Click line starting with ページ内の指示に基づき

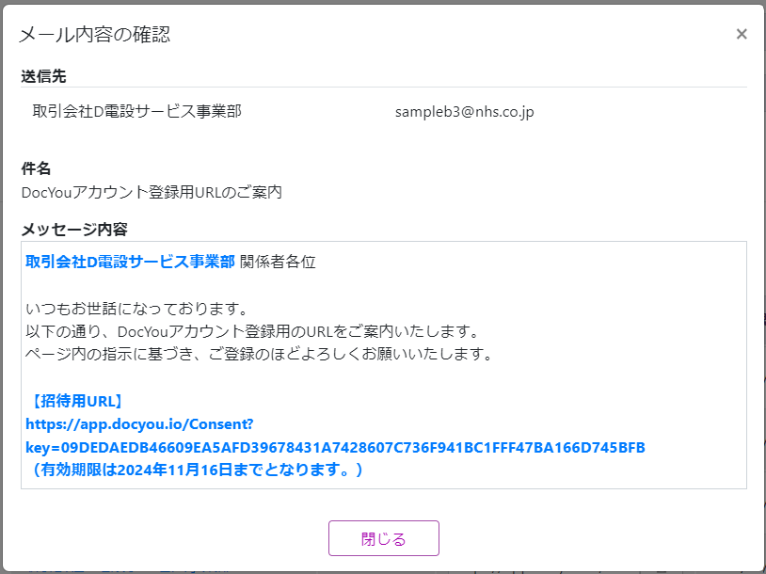[x=259, y=354]
